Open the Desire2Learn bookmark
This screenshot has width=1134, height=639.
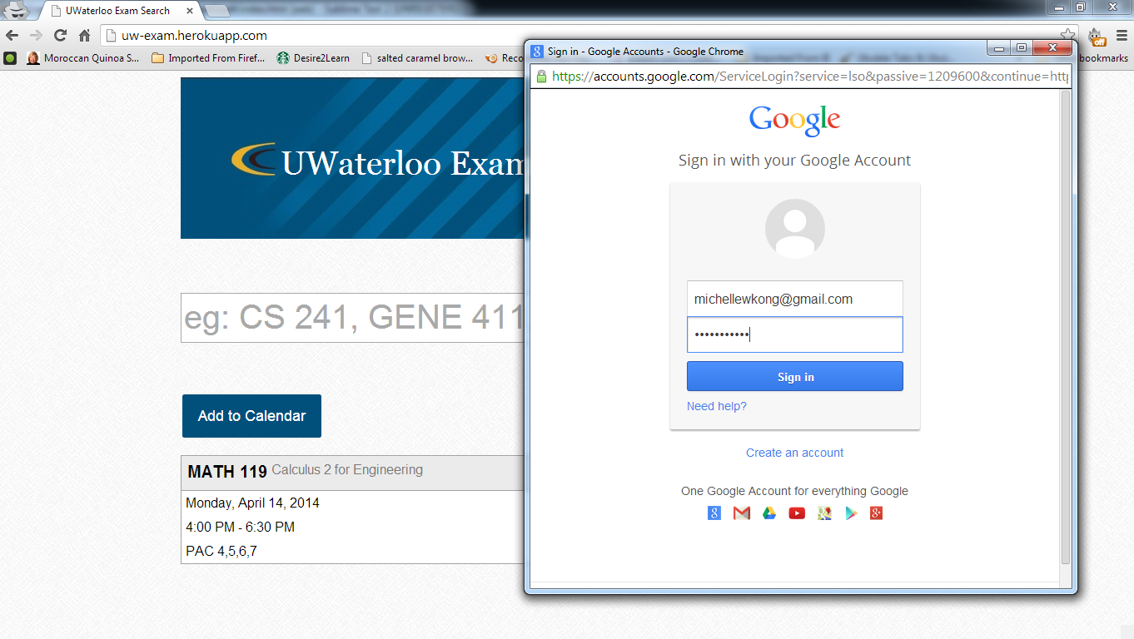[313, 58]
